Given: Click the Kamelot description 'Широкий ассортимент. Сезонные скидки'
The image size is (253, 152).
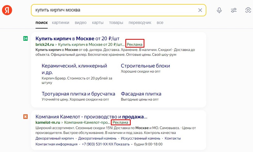Looking at the screenshot, I should pos(116,130).
